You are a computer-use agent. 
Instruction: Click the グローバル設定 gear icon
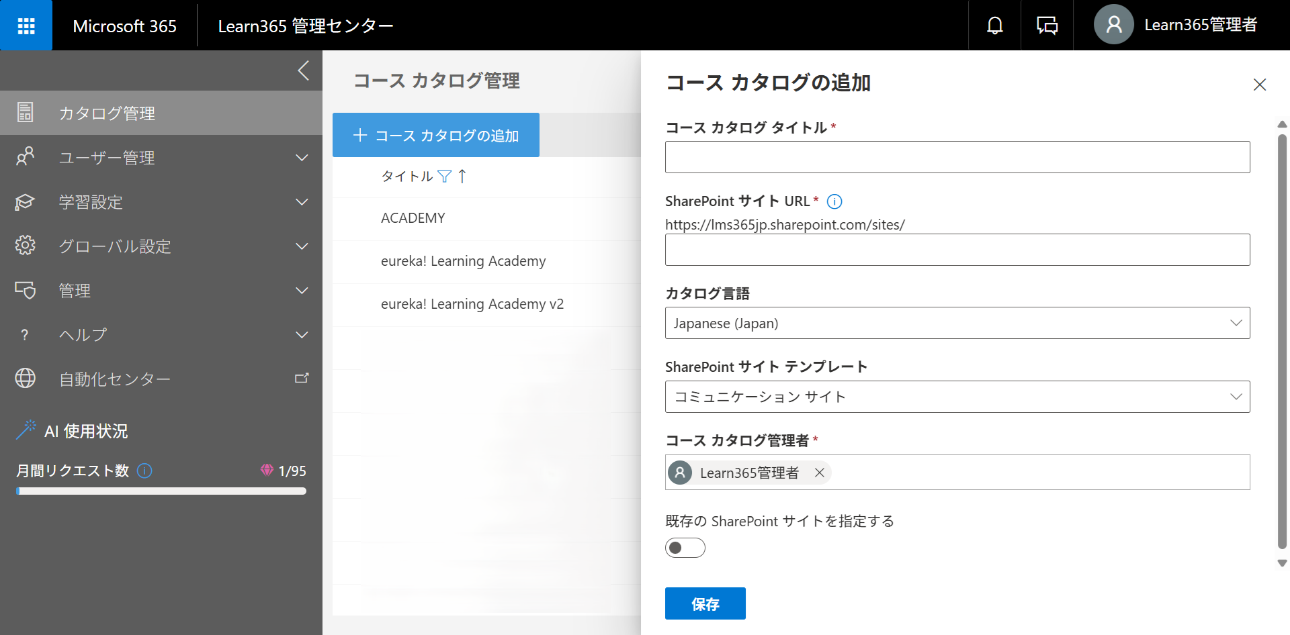click(25, 246)
